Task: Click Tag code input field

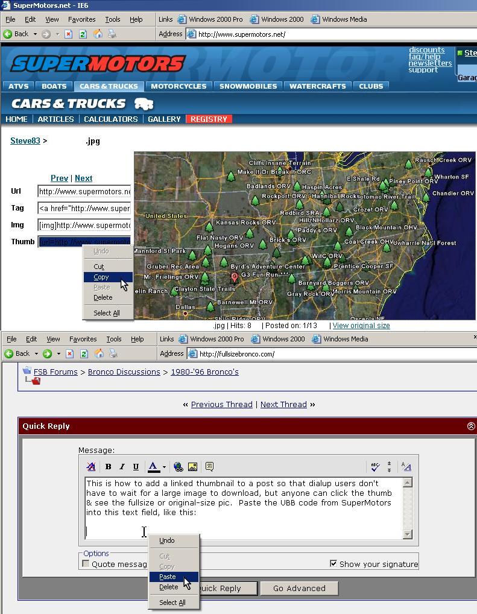Action: tap(84, 208)
